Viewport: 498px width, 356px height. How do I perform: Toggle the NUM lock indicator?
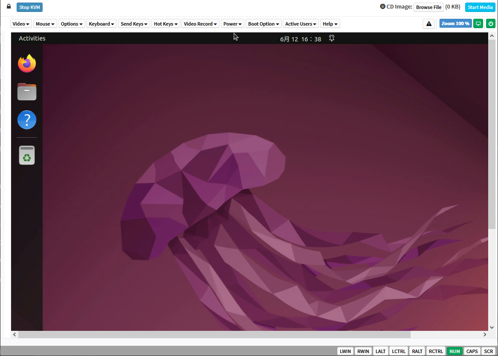(x=455, y=351)
